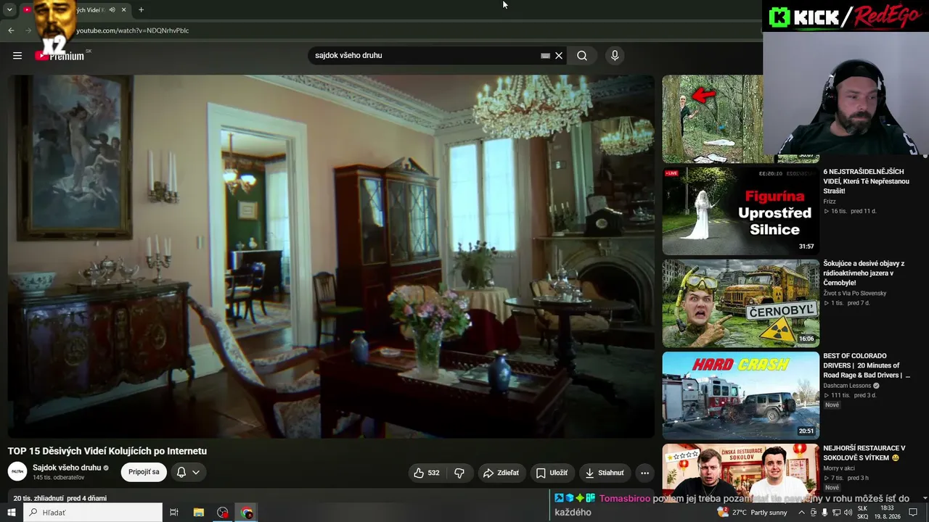Click the video title TOP 15 Děsivých Videí
This screenshot has height=522, width=929.
pos(107,451)
